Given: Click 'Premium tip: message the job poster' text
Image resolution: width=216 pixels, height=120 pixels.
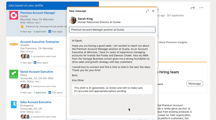Looking at the screenshot, I should (47, 26).
